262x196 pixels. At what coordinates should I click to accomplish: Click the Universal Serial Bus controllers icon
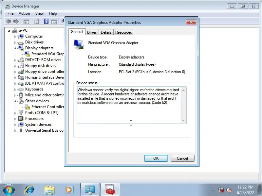[21, 130]
